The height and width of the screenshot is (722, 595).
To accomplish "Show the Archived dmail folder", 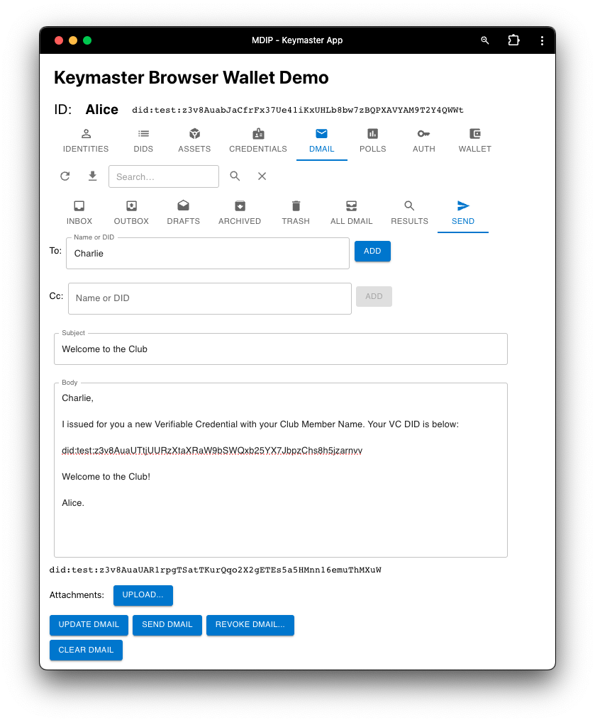I will pyautogui.click(x=240, y=213).
